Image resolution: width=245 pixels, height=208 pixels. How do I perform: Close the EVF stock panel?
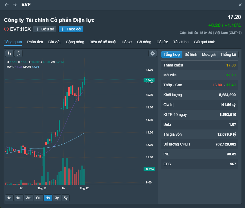(240, 5)
